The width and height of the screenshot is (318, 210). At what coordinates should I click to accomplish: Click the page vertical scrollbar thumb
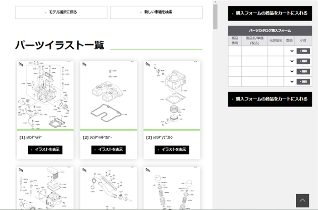coord(215,16)
